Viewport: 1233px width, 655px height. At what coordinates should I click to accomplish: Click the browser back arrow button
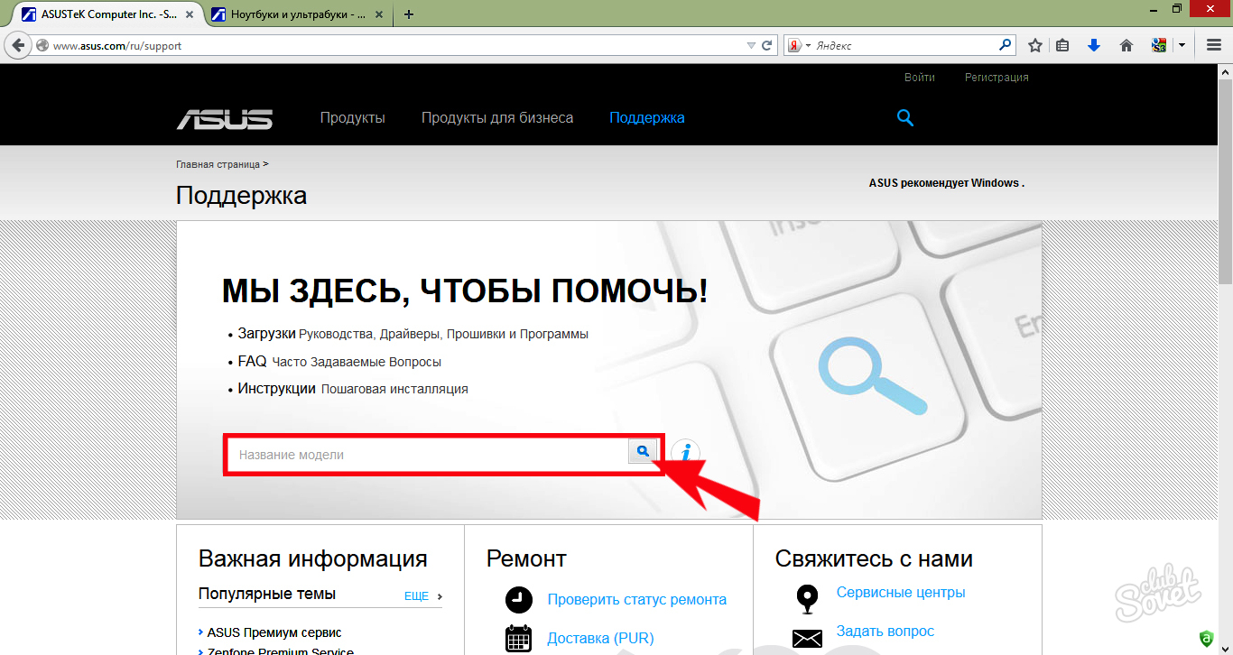18,44
